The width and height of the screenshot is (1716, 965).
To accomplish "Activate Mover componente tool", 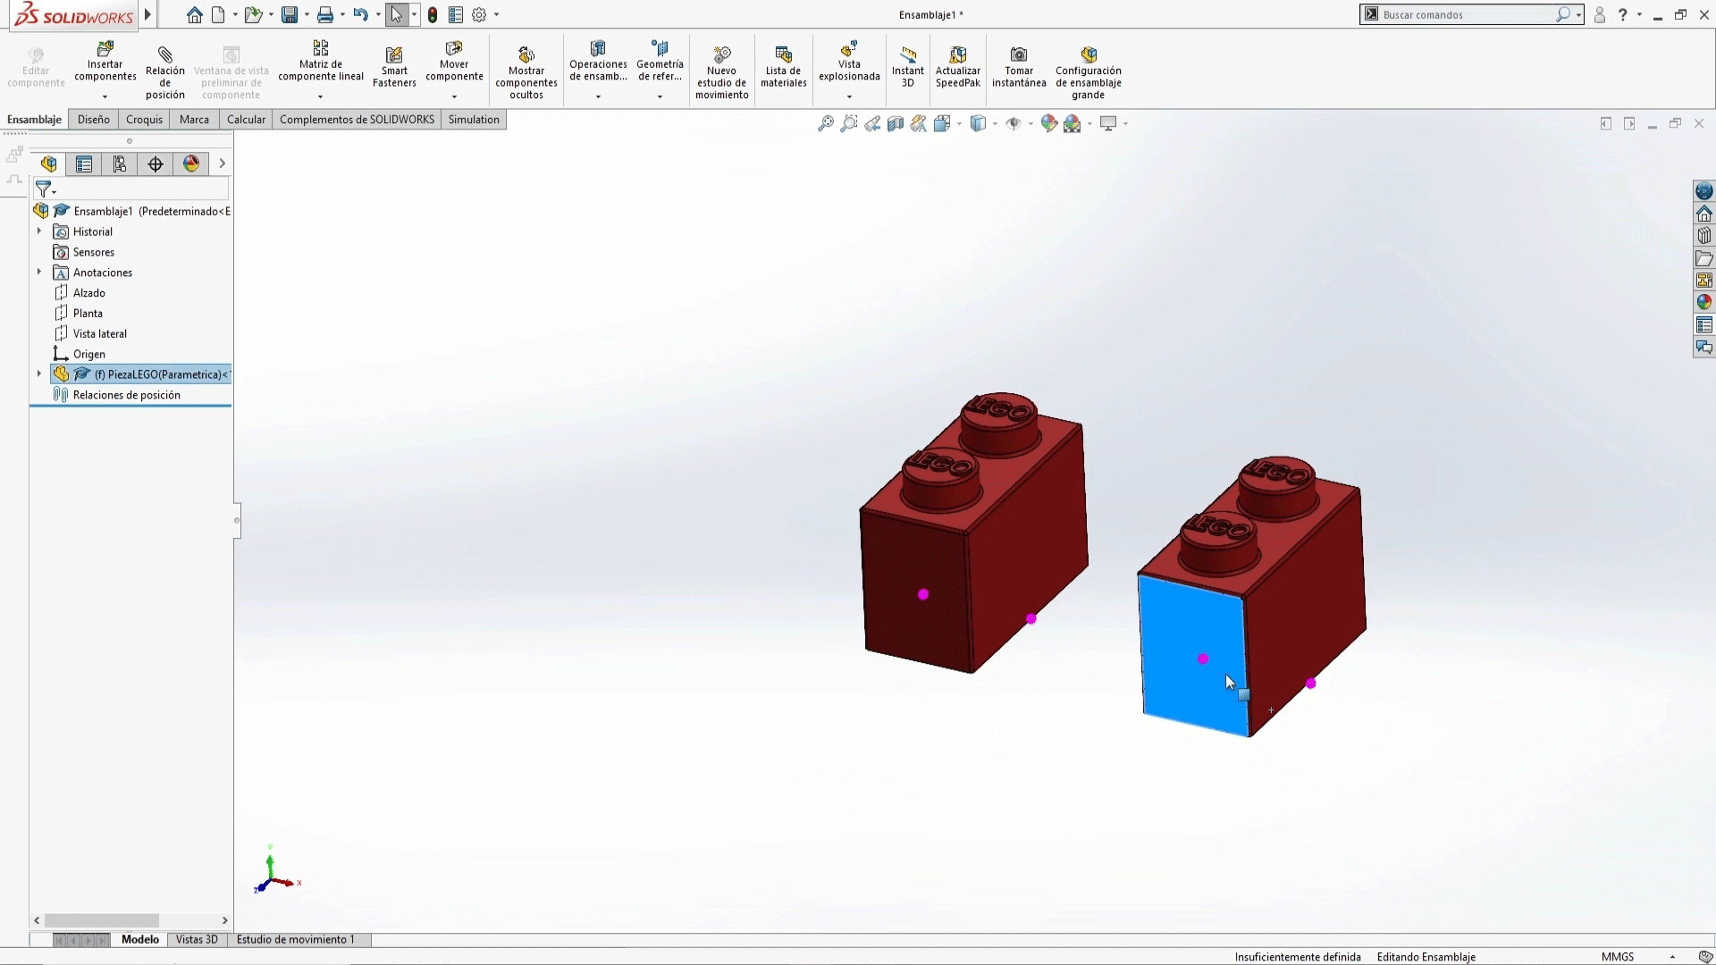I will pos(454,63).
